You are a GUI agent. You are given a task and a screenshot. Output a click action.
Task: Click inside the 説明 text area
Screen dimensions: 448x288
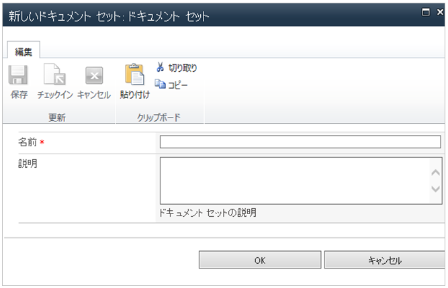pos(293,180)
